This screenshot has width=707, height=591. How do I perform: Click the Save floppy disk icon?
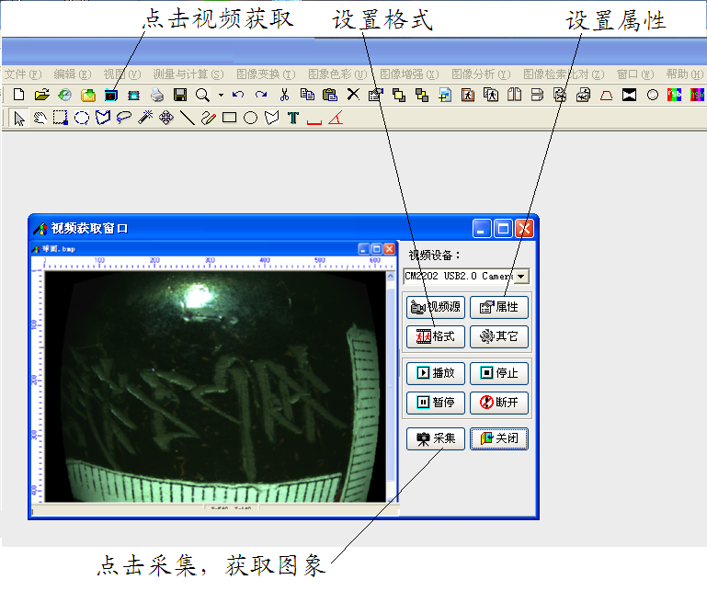[180, 95]
